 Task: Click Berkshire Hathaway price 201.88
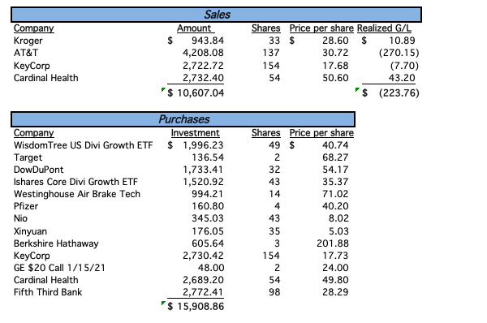pos(333,243)
